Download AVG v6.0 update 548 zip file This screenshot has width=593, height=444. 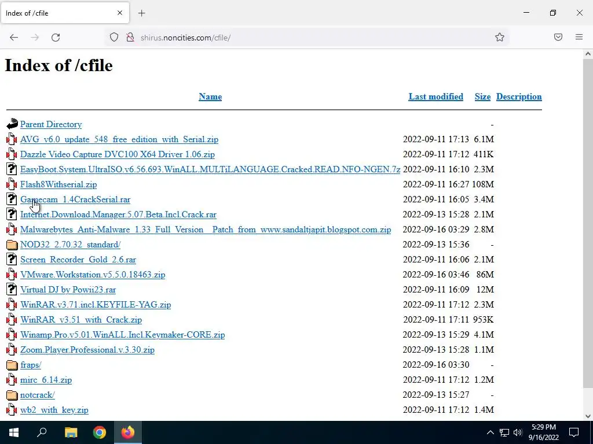click(x=119, y=139)
